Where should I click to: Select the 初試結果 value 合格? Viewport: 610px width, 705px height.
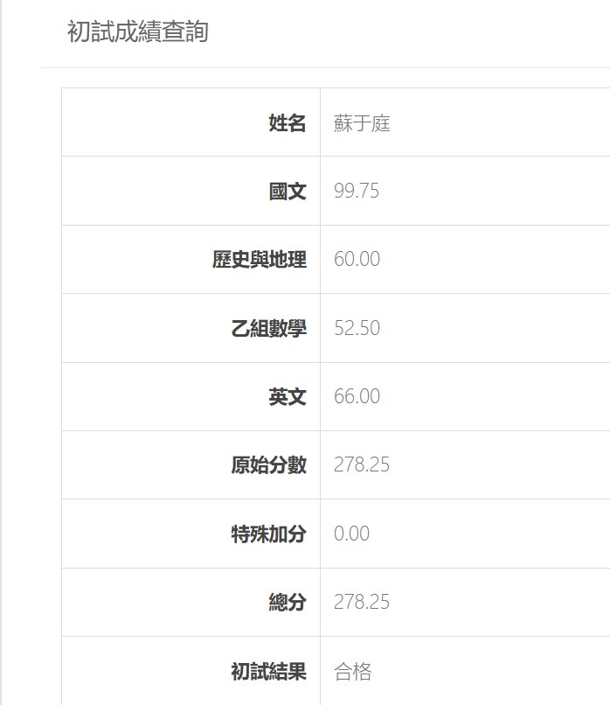point(353,672)
